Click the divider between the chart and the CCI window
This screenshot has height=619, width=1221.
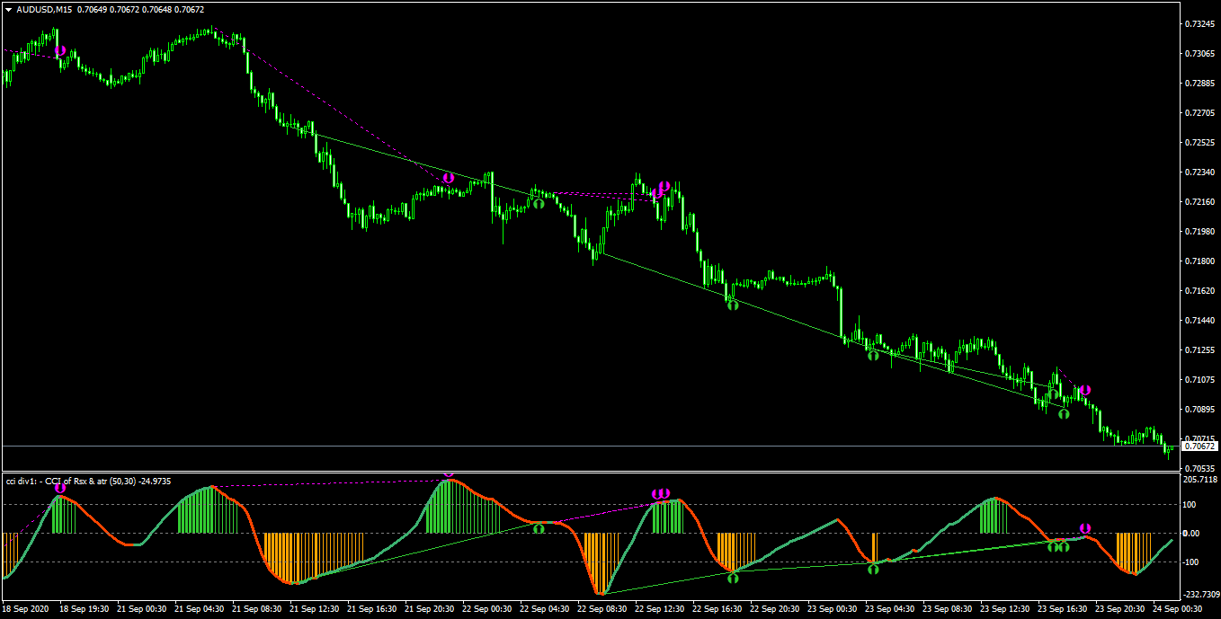coord(590,472)
